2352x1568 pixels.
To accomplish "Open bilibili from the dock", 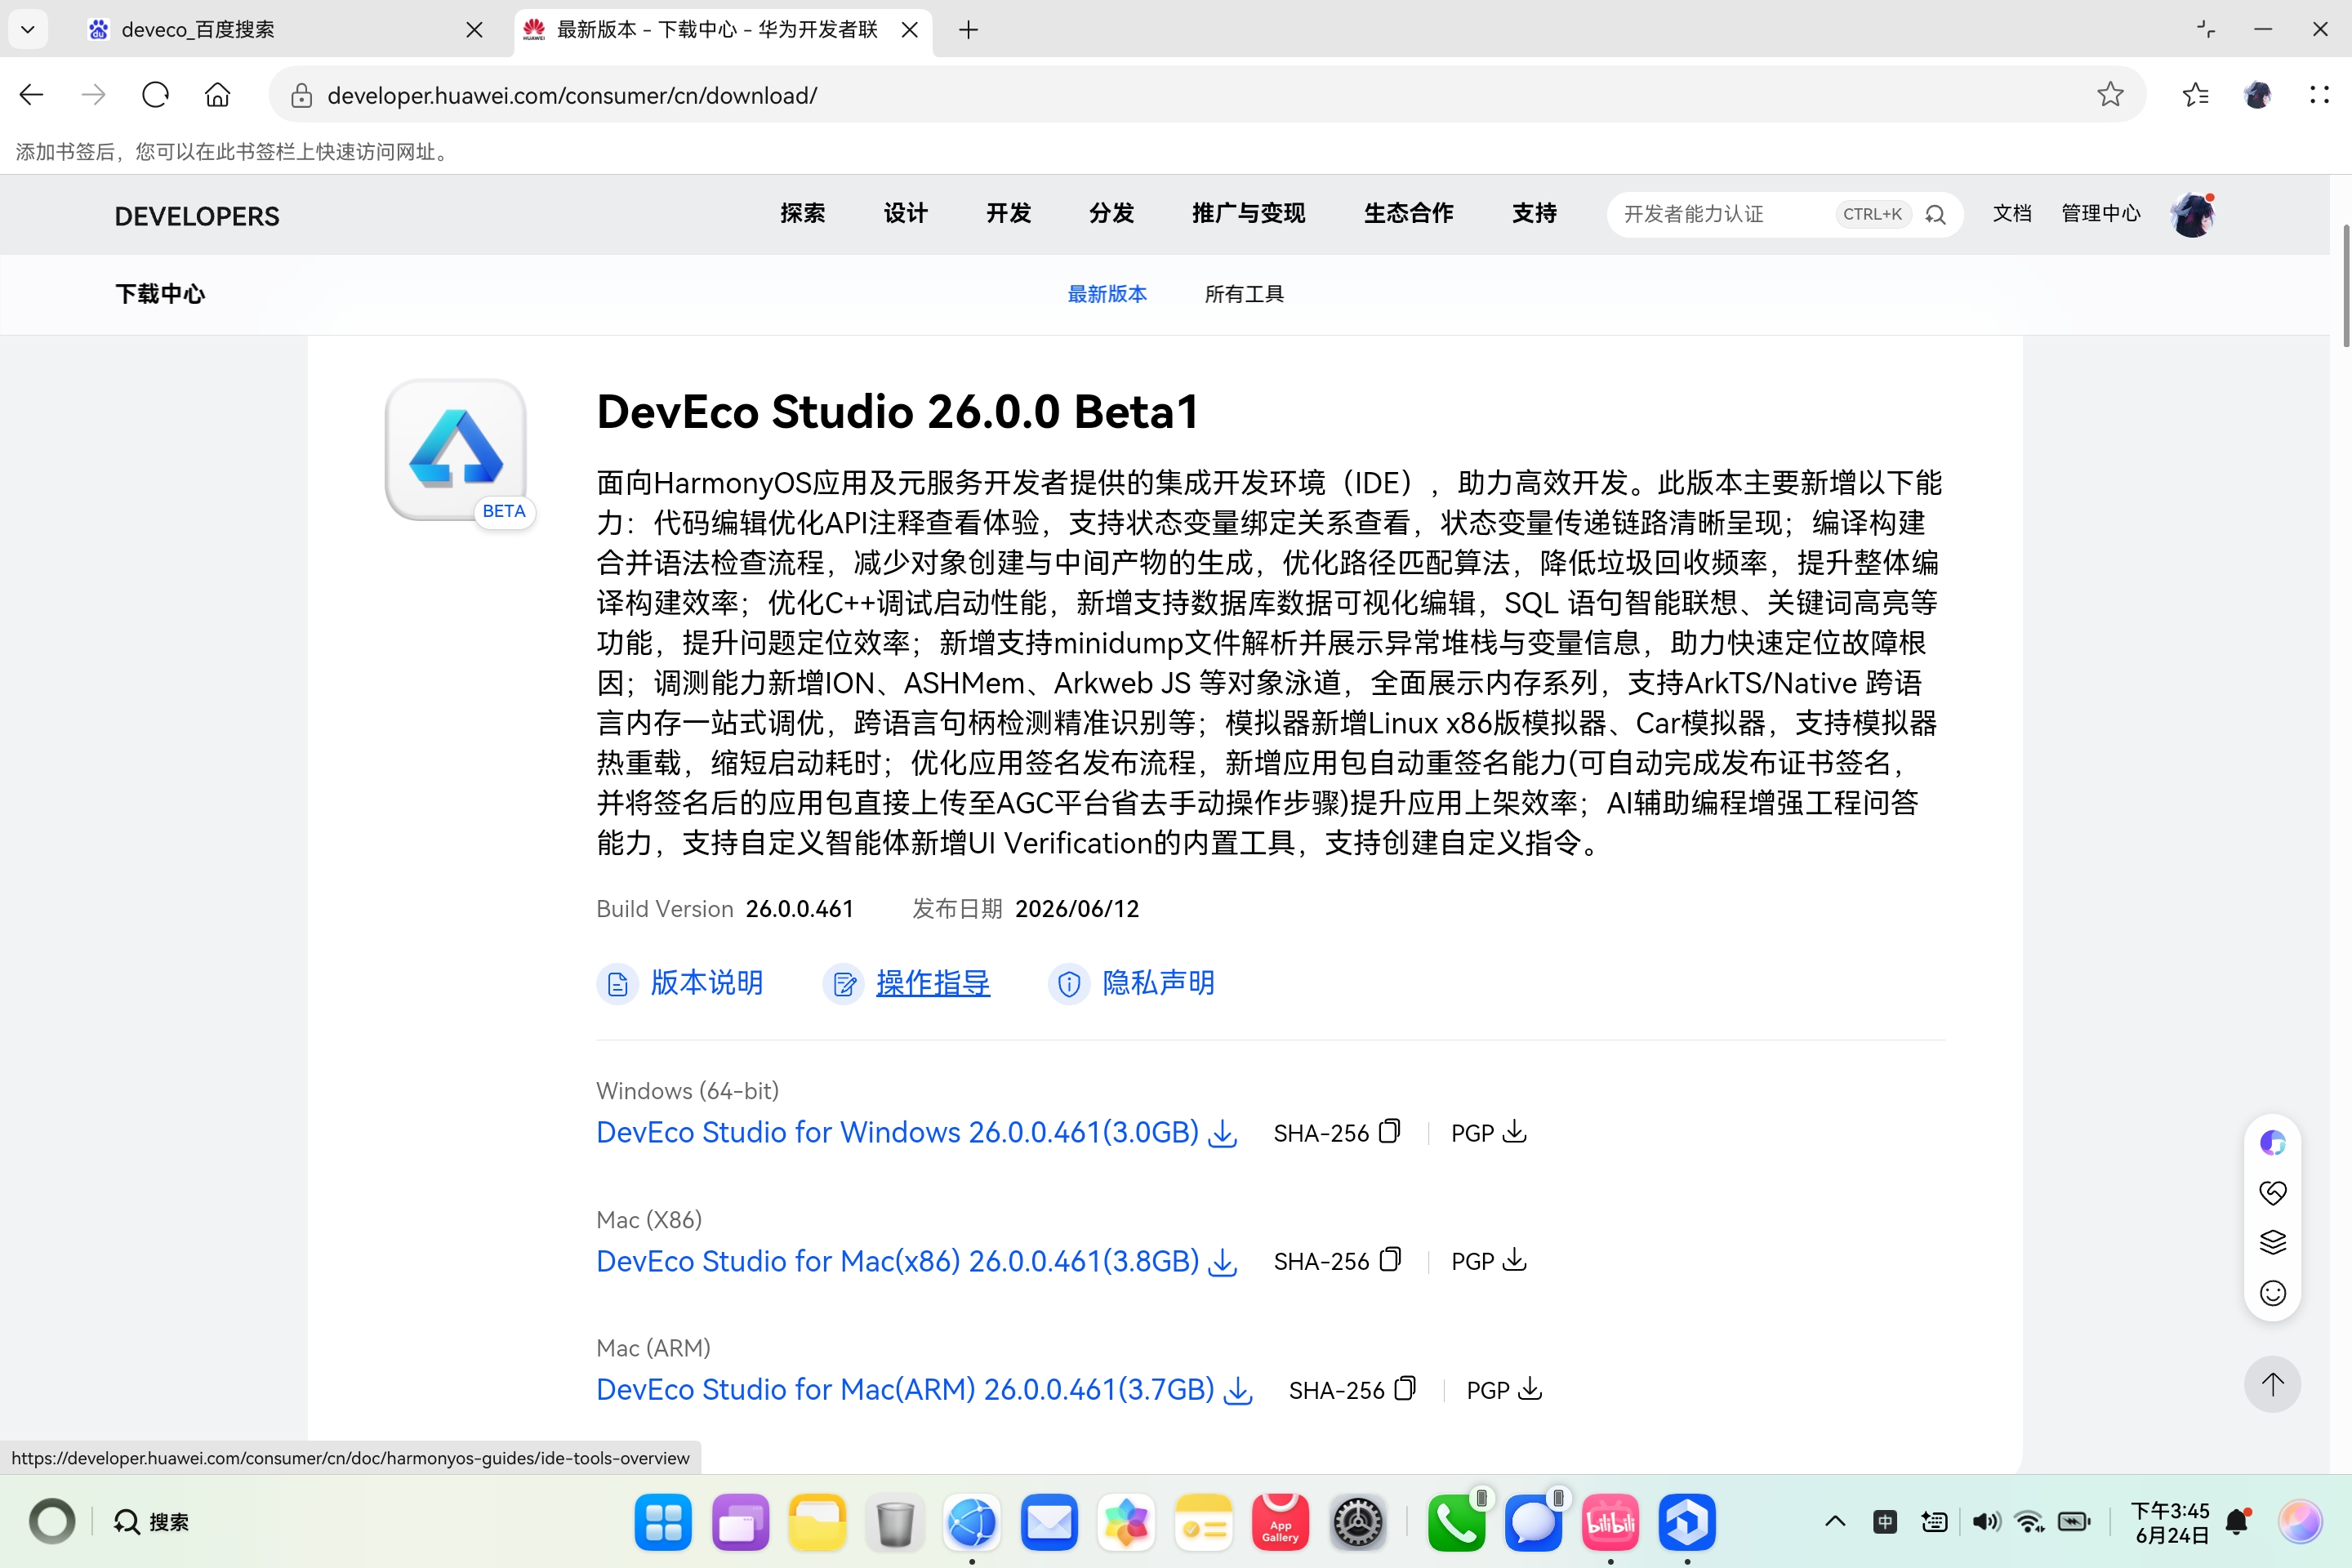I will pyautogui.click(x=1610, y=1522).
